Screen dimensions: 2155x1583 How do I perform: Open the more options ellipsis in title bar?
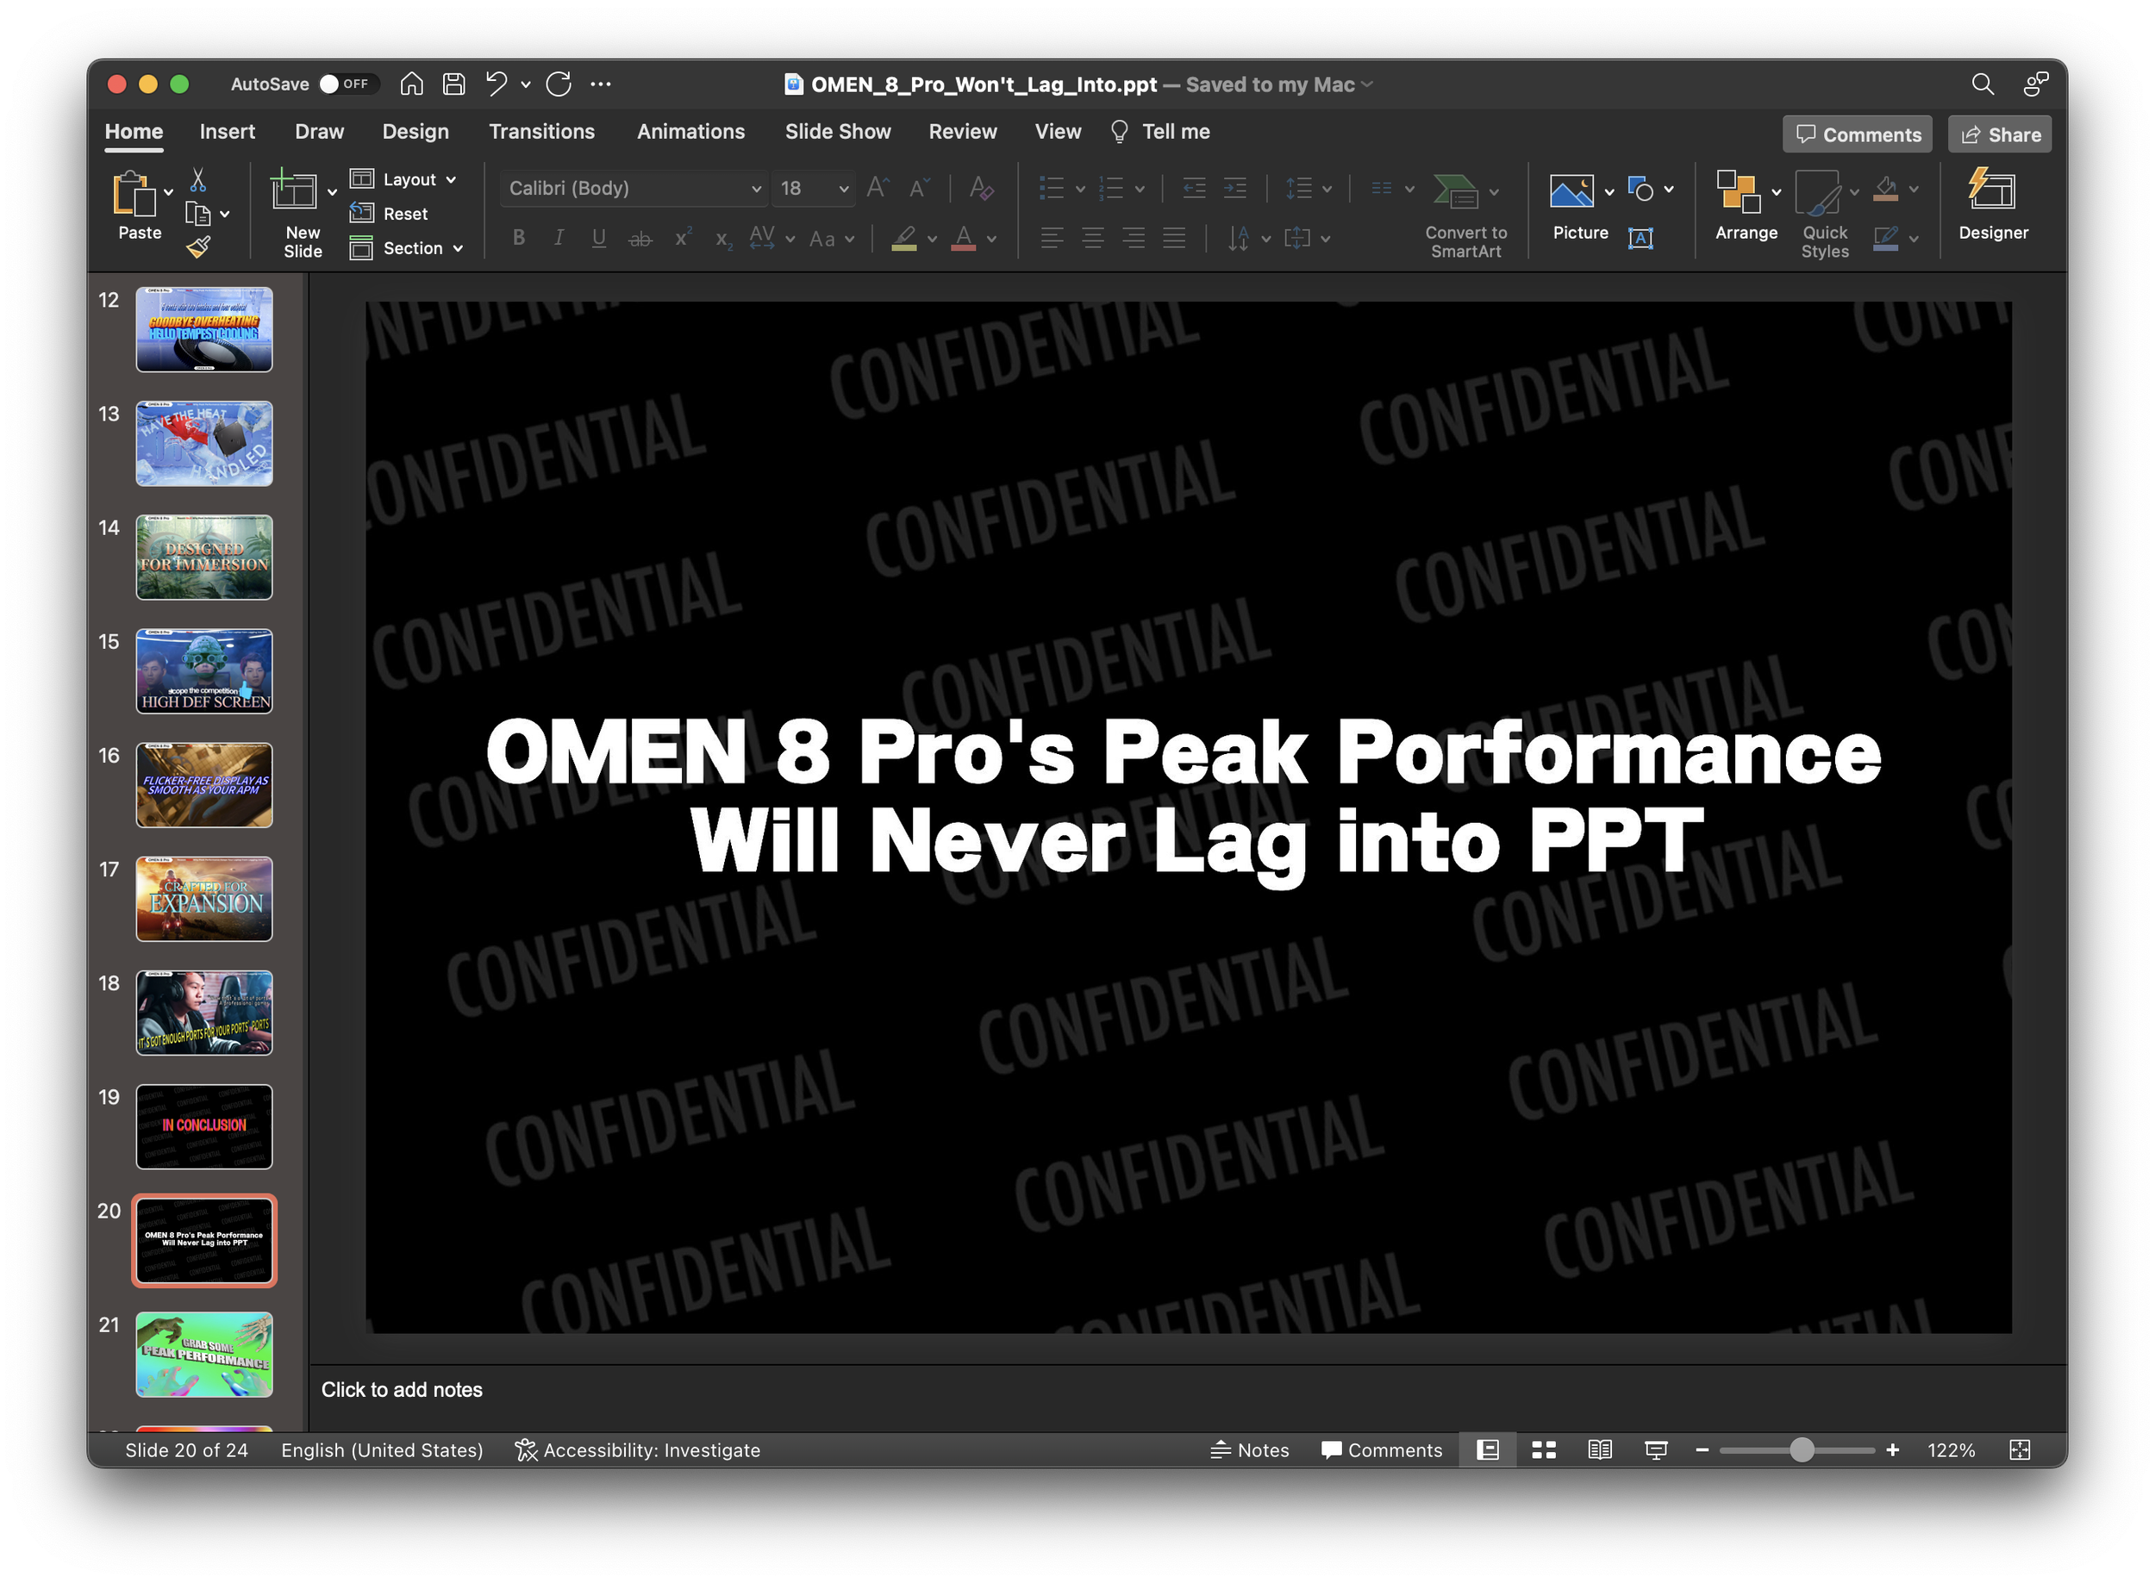(600, 84)
